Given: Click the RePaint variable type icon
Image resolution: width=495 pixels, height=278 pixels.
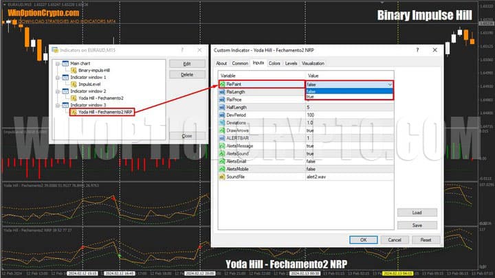Looking at the screenshot, I should [222, 84].
